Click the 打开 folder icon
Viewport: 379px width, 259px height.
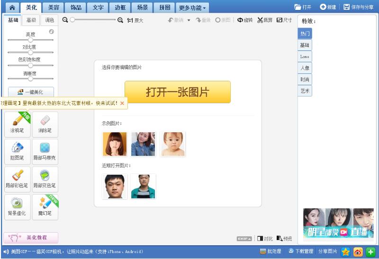(x=298, y=7)
